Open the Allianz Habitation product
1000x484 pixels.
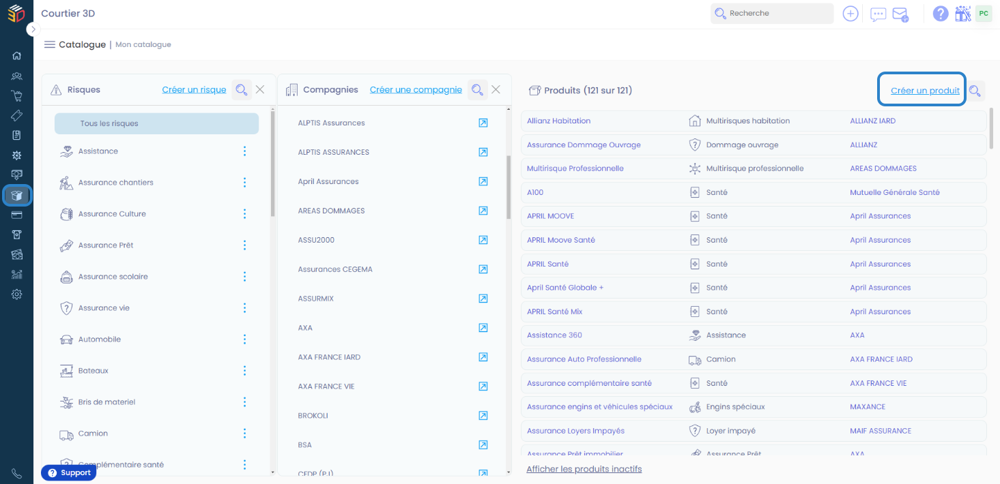point(558,121)
